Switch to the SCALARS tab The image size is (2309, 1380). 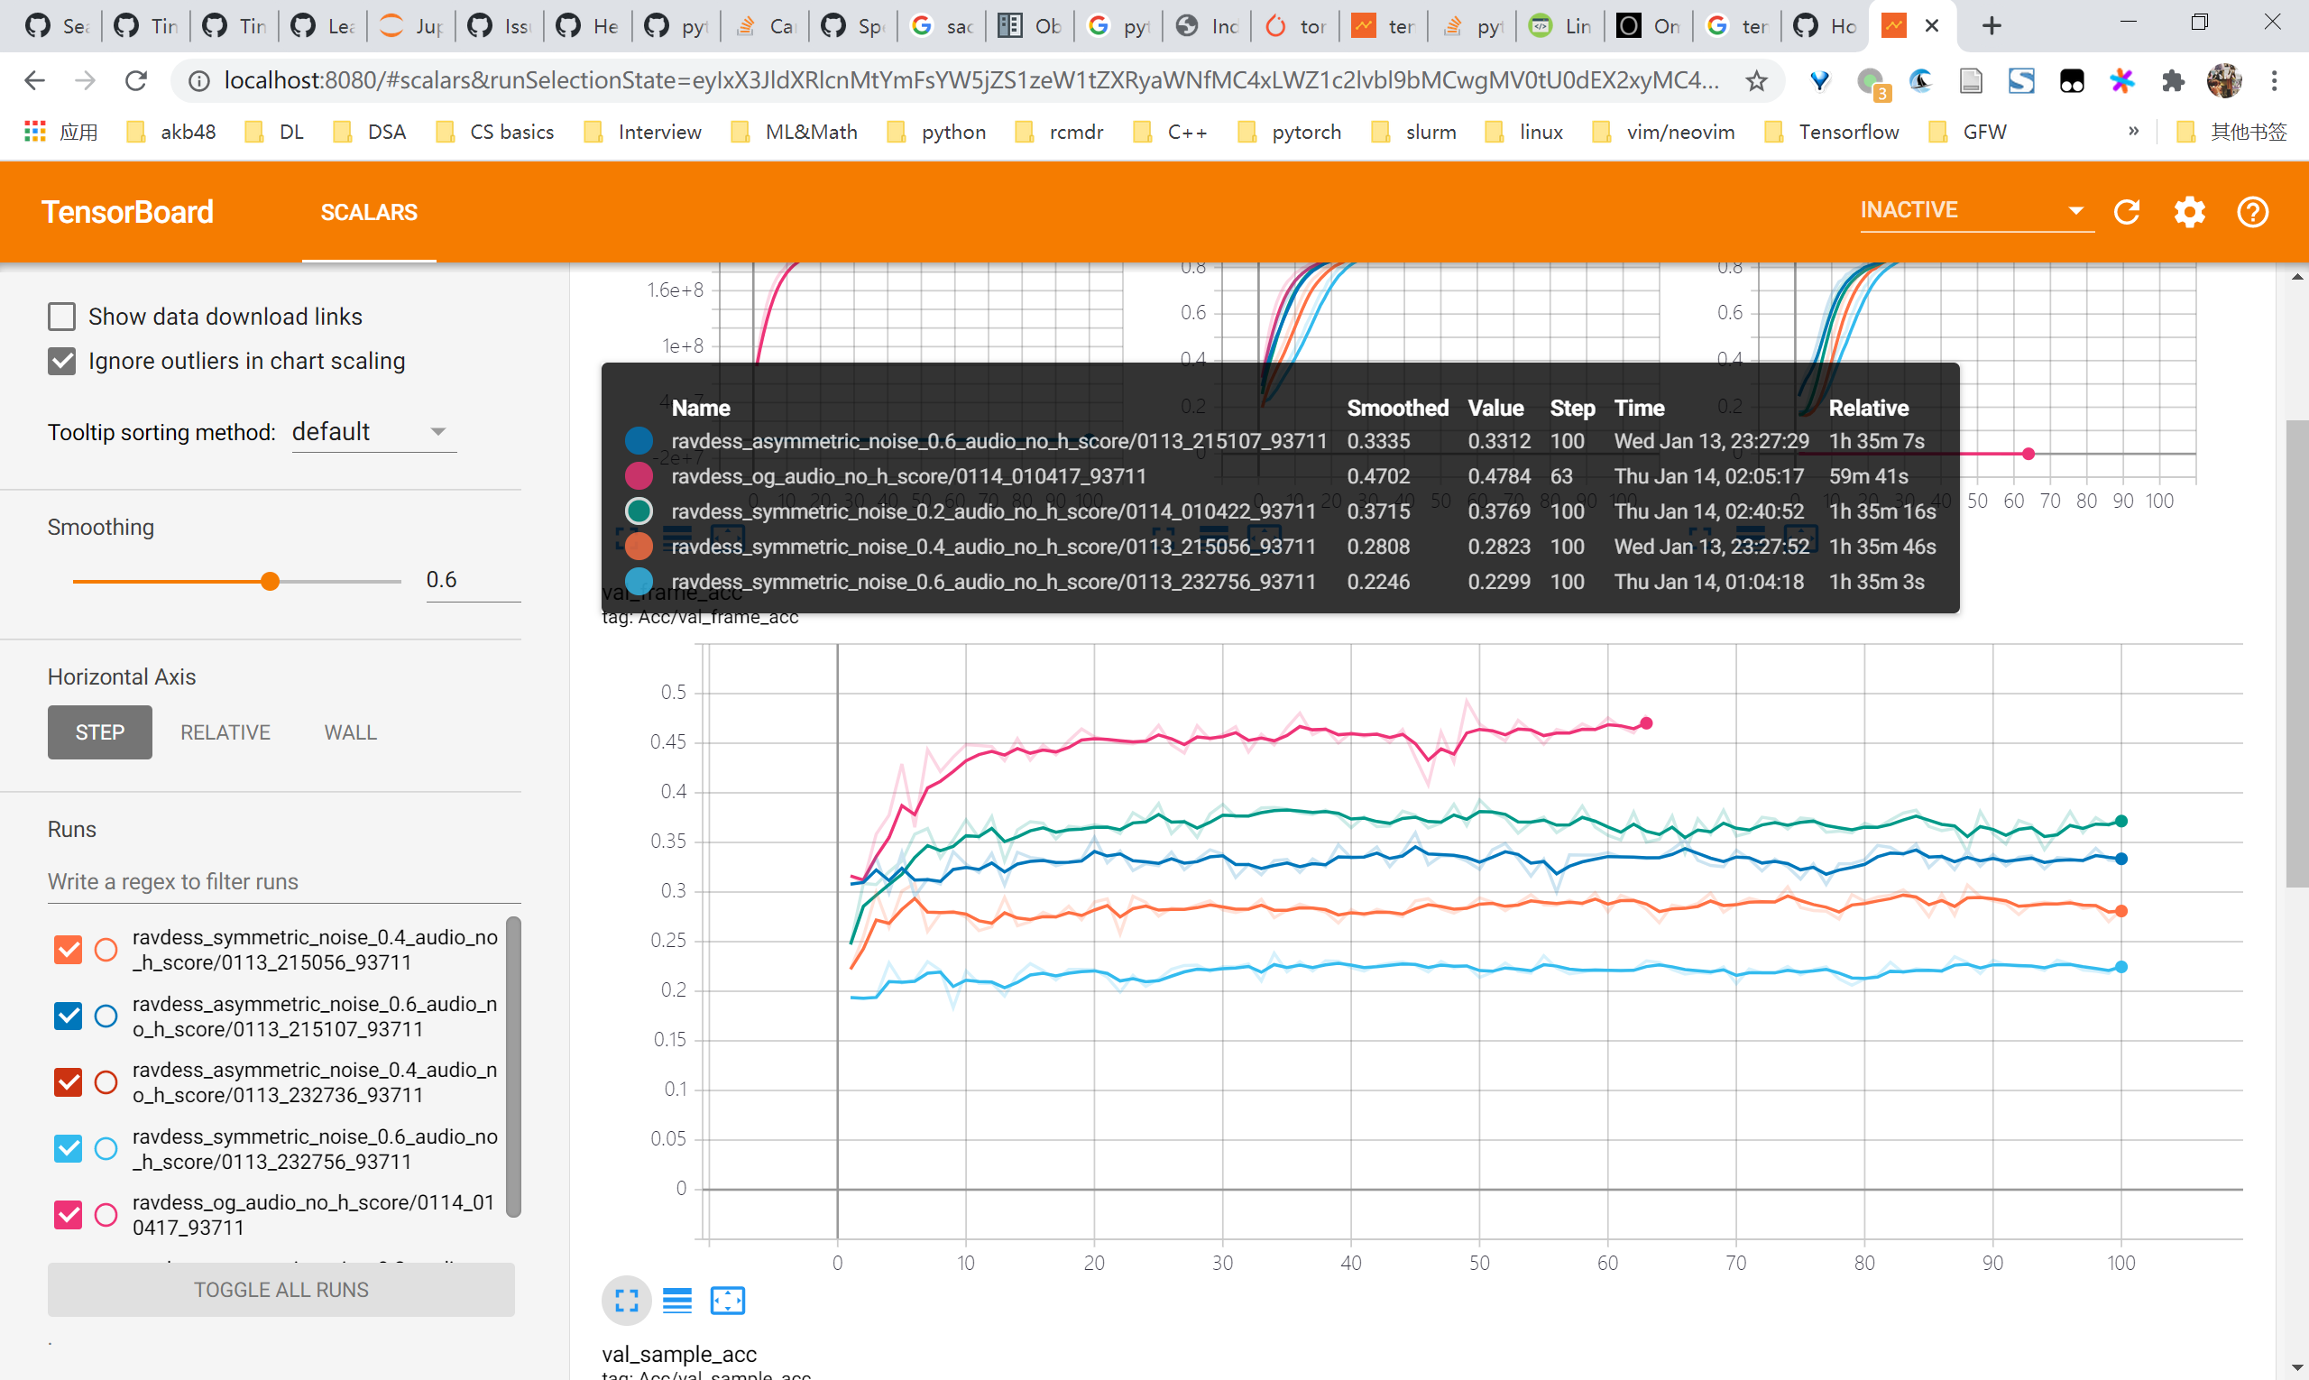point(369,212)
